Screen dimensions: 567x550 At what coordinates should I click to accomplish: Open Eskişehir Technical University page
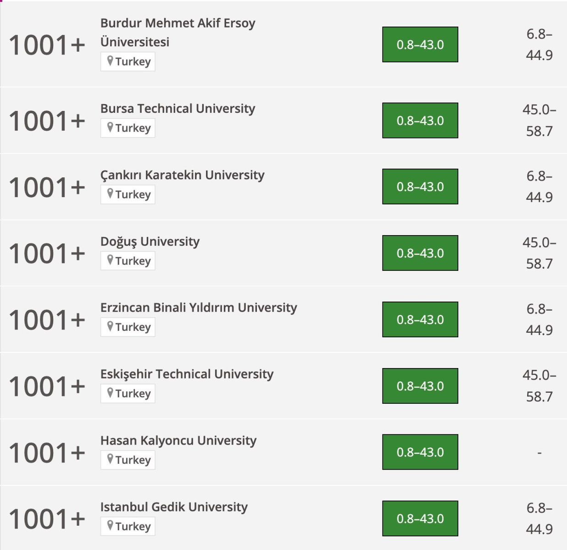[x=187, y=374]
